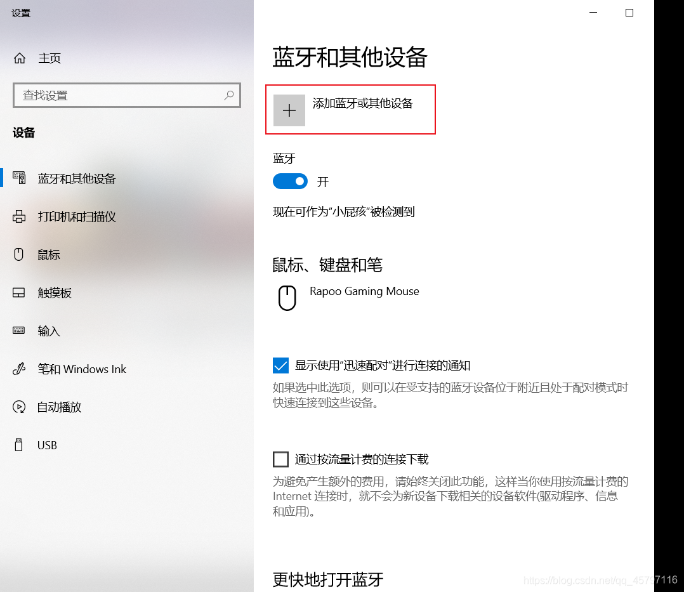Click the autoplay icon beside 自动播放
This screenshot has height=592, width=684.
pyautogui.click(x=19, y=407)
